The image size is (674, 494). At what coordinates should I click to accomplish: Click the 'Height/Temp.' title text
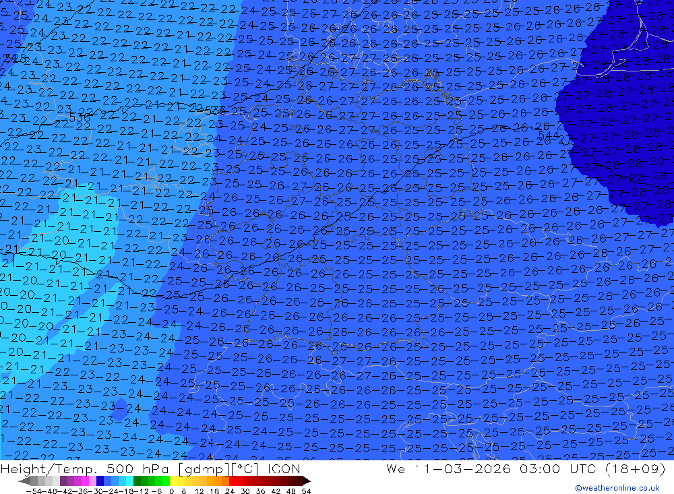48,470
